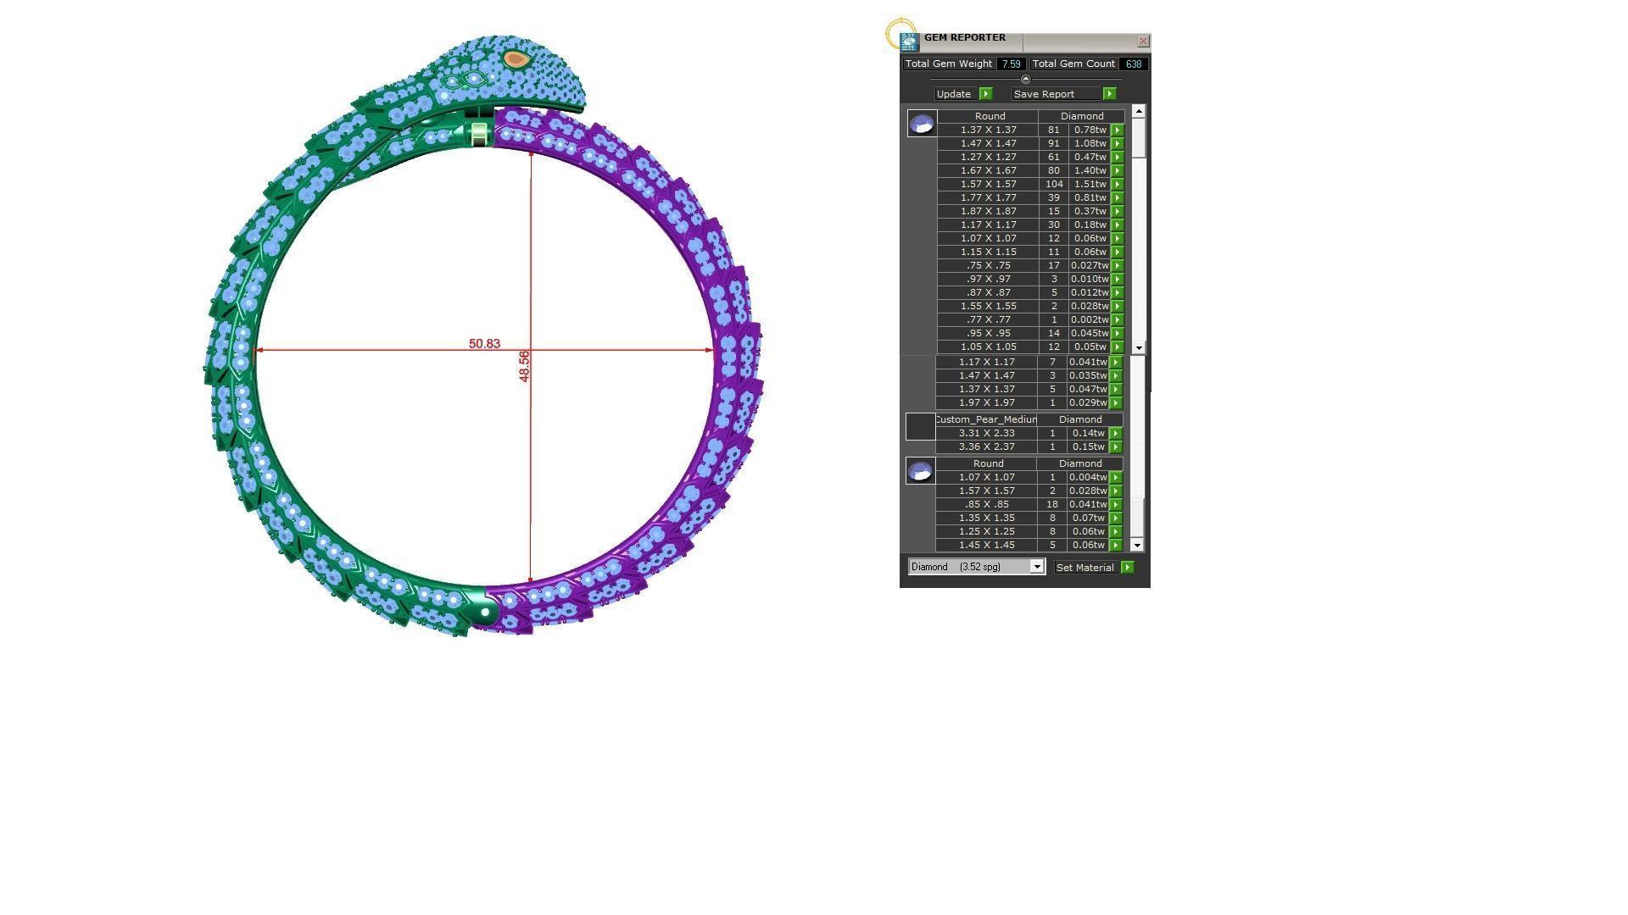
Task: Click the round gem icon atop first list
Action: click(922, 125)
